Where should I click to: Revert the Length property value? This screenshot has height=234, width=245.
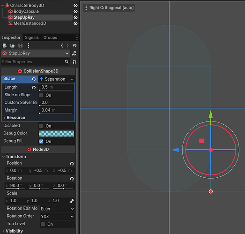point(34,88)
